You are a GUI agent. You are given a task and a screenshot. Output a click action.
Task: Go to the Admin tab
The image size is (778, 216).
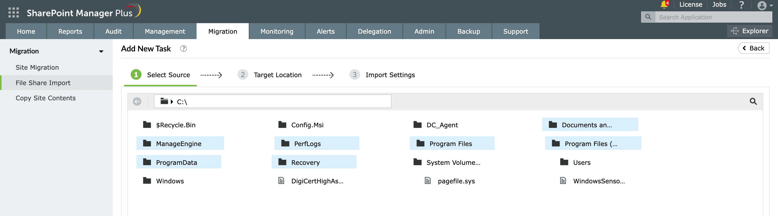[x=424, y=31]
